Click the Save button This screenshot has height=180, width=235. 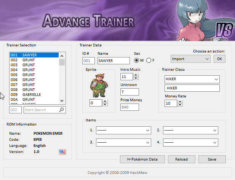click(x=212, y=159)
